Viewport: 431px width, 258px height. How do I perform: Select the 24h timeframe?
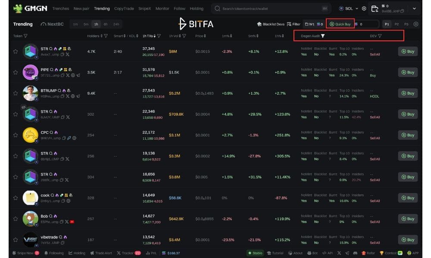tap(116, 24)
